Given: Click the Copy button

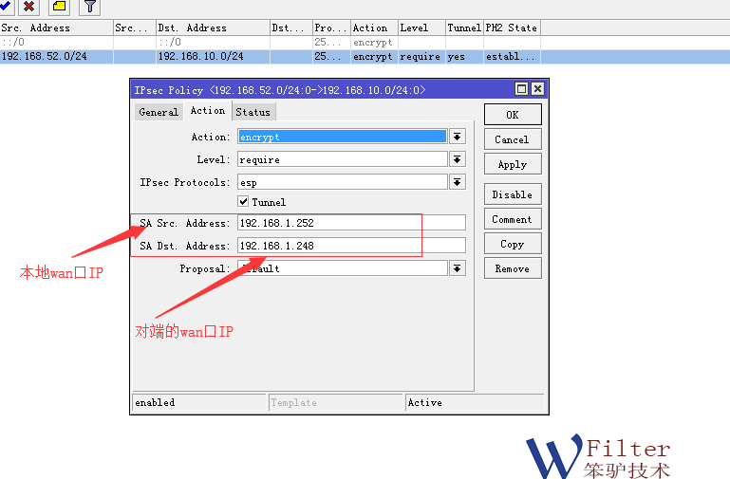Looking at the screenshot, I should 513,244.
